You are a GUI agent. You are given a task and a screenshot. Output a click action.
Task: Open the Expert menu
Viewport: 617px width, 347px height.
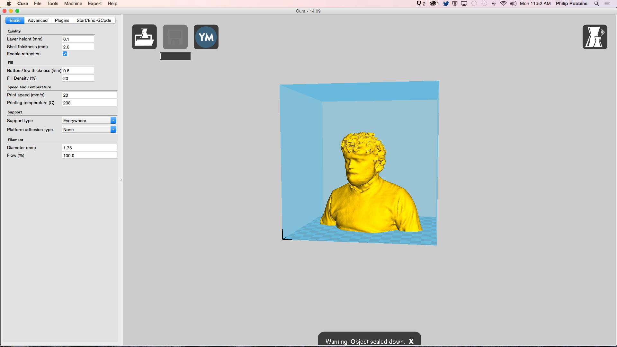tap(95, 4)
